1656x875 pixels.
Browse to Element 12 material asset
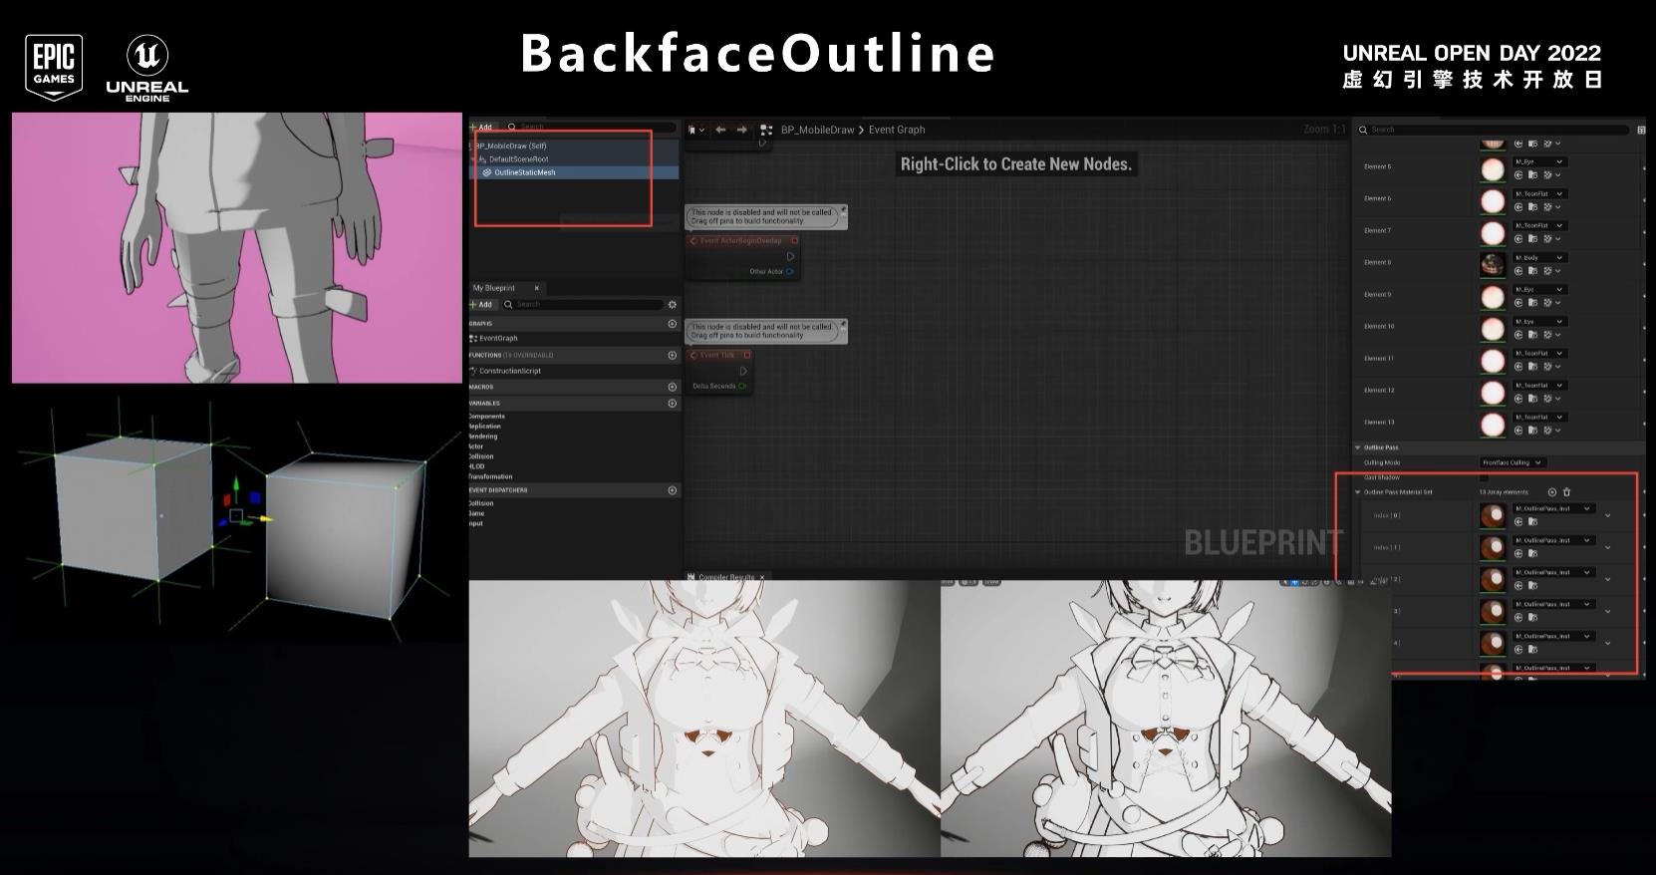tap(1532, 399)
